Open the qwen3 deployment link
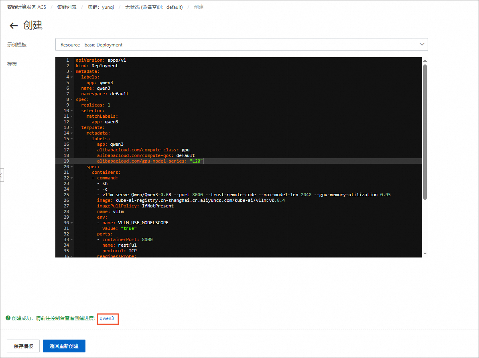 107,318
